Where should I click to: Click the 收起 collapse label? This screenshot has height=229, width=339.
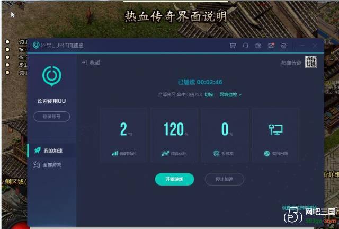pos(95,63)
